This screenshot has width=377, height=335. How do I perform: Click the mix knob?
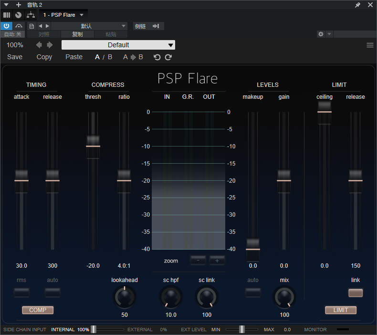point(284,297)
